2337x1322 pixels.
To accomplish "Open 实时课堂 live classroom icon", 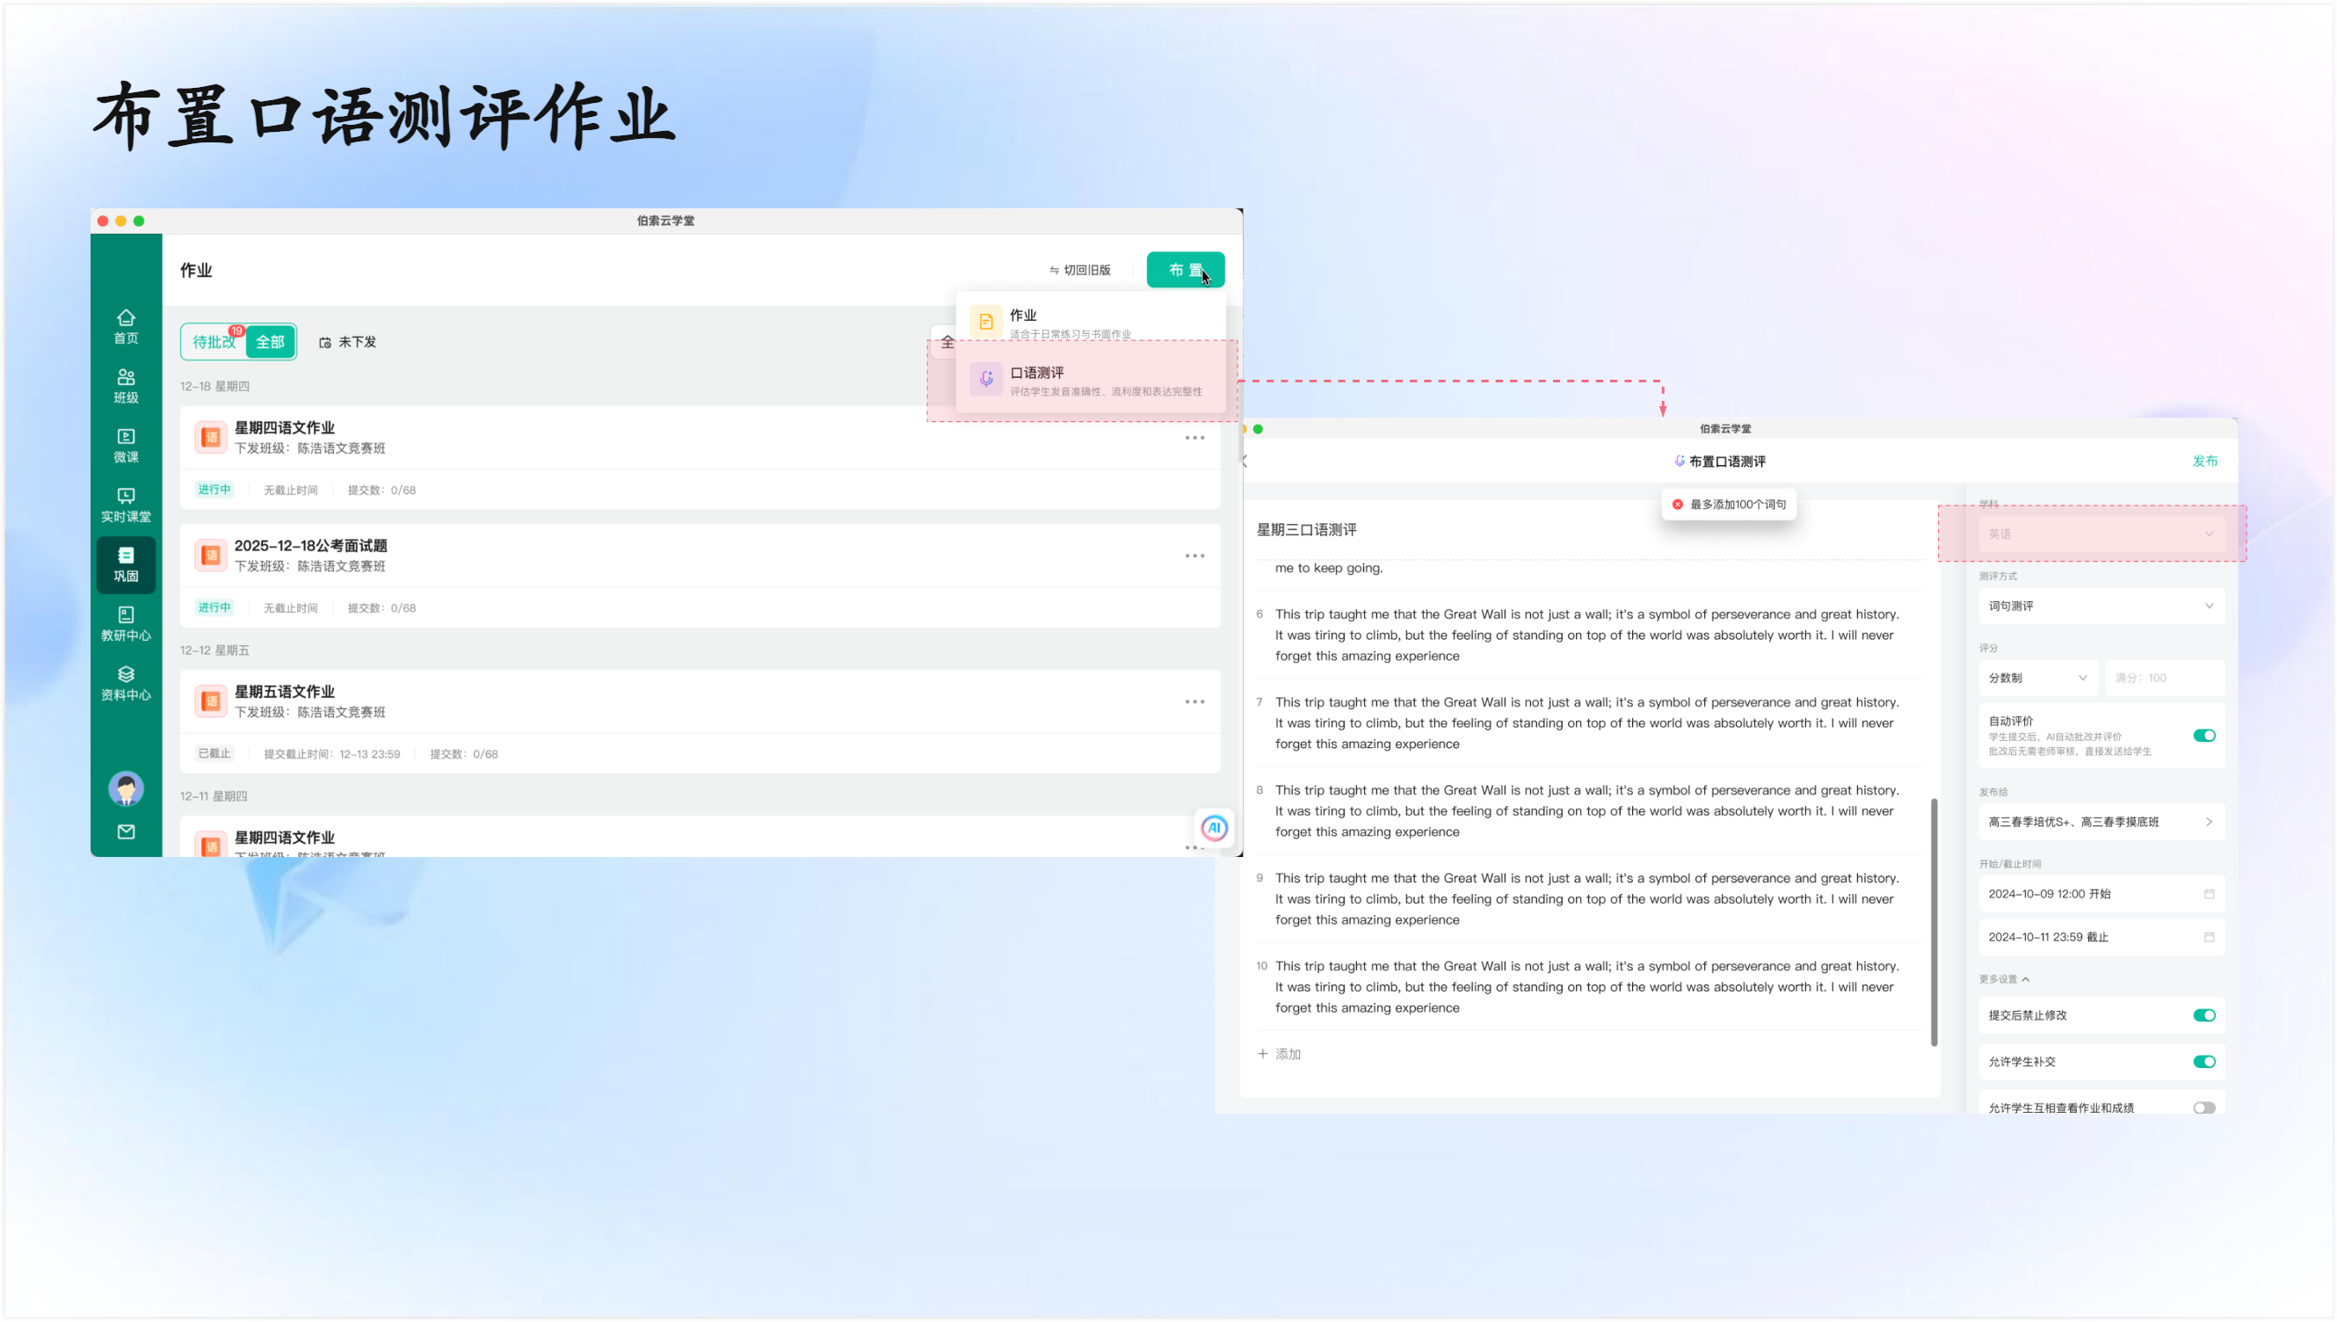I will click(127, 504).
